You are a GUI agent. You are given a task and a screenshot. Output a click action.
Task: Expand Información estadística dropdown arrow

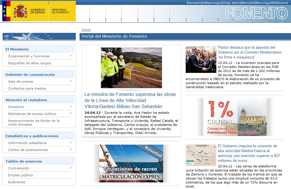[71, 143]
